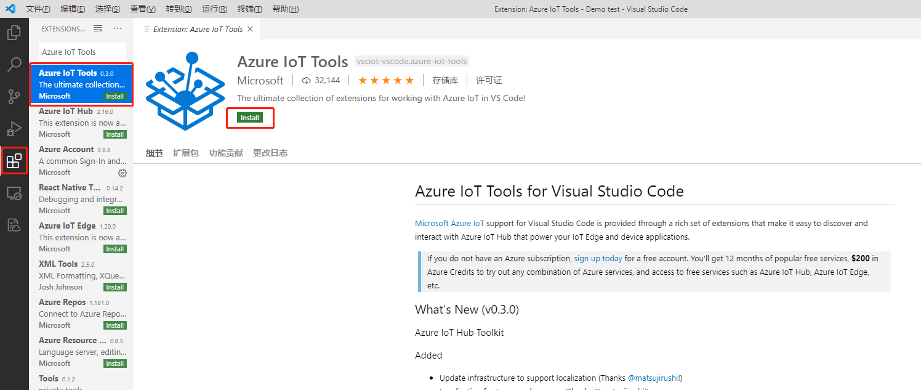Click the five-star rating

pos(386,80)
